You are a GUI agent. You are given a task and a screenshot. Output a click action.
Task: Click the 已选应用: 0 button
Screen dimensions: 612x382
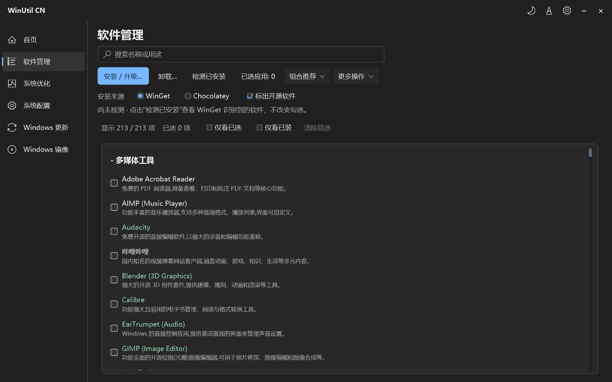258,76
